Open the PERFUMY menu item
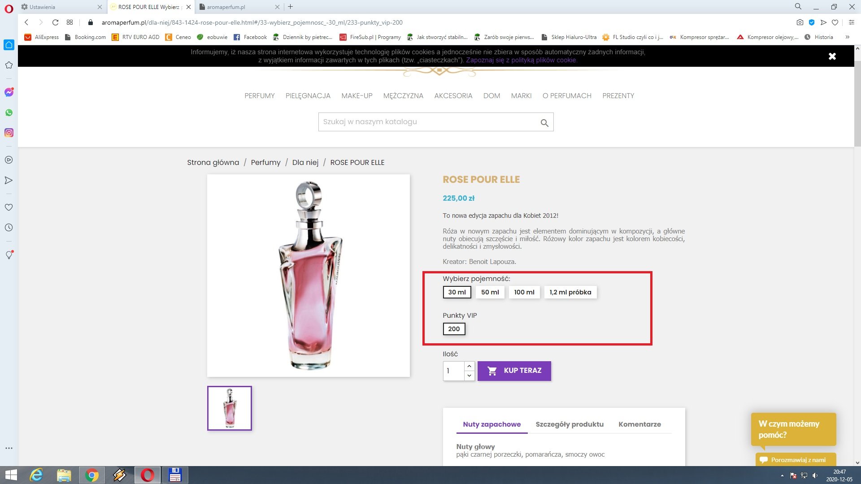Screen dimensions: 861x484 [259, 96]
